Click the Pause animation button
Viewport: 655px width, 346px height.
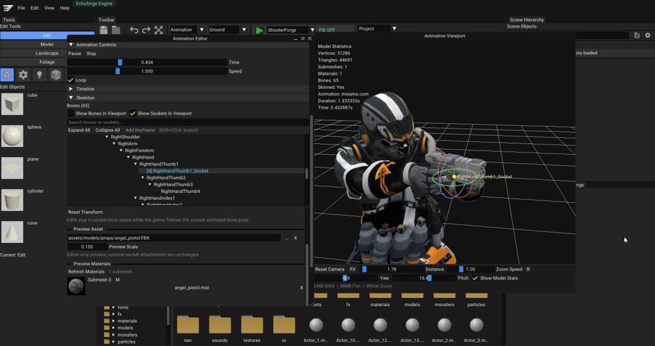tap(75, 54)
